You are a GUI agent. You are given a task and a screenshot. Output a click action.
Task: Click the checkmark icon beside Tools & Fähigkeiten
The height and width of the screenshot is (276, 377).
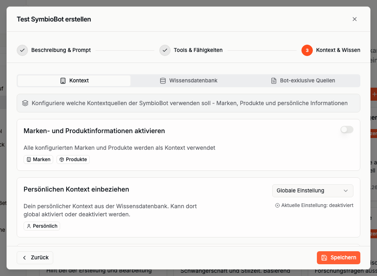pyautogui.click(x=165, y=50)
